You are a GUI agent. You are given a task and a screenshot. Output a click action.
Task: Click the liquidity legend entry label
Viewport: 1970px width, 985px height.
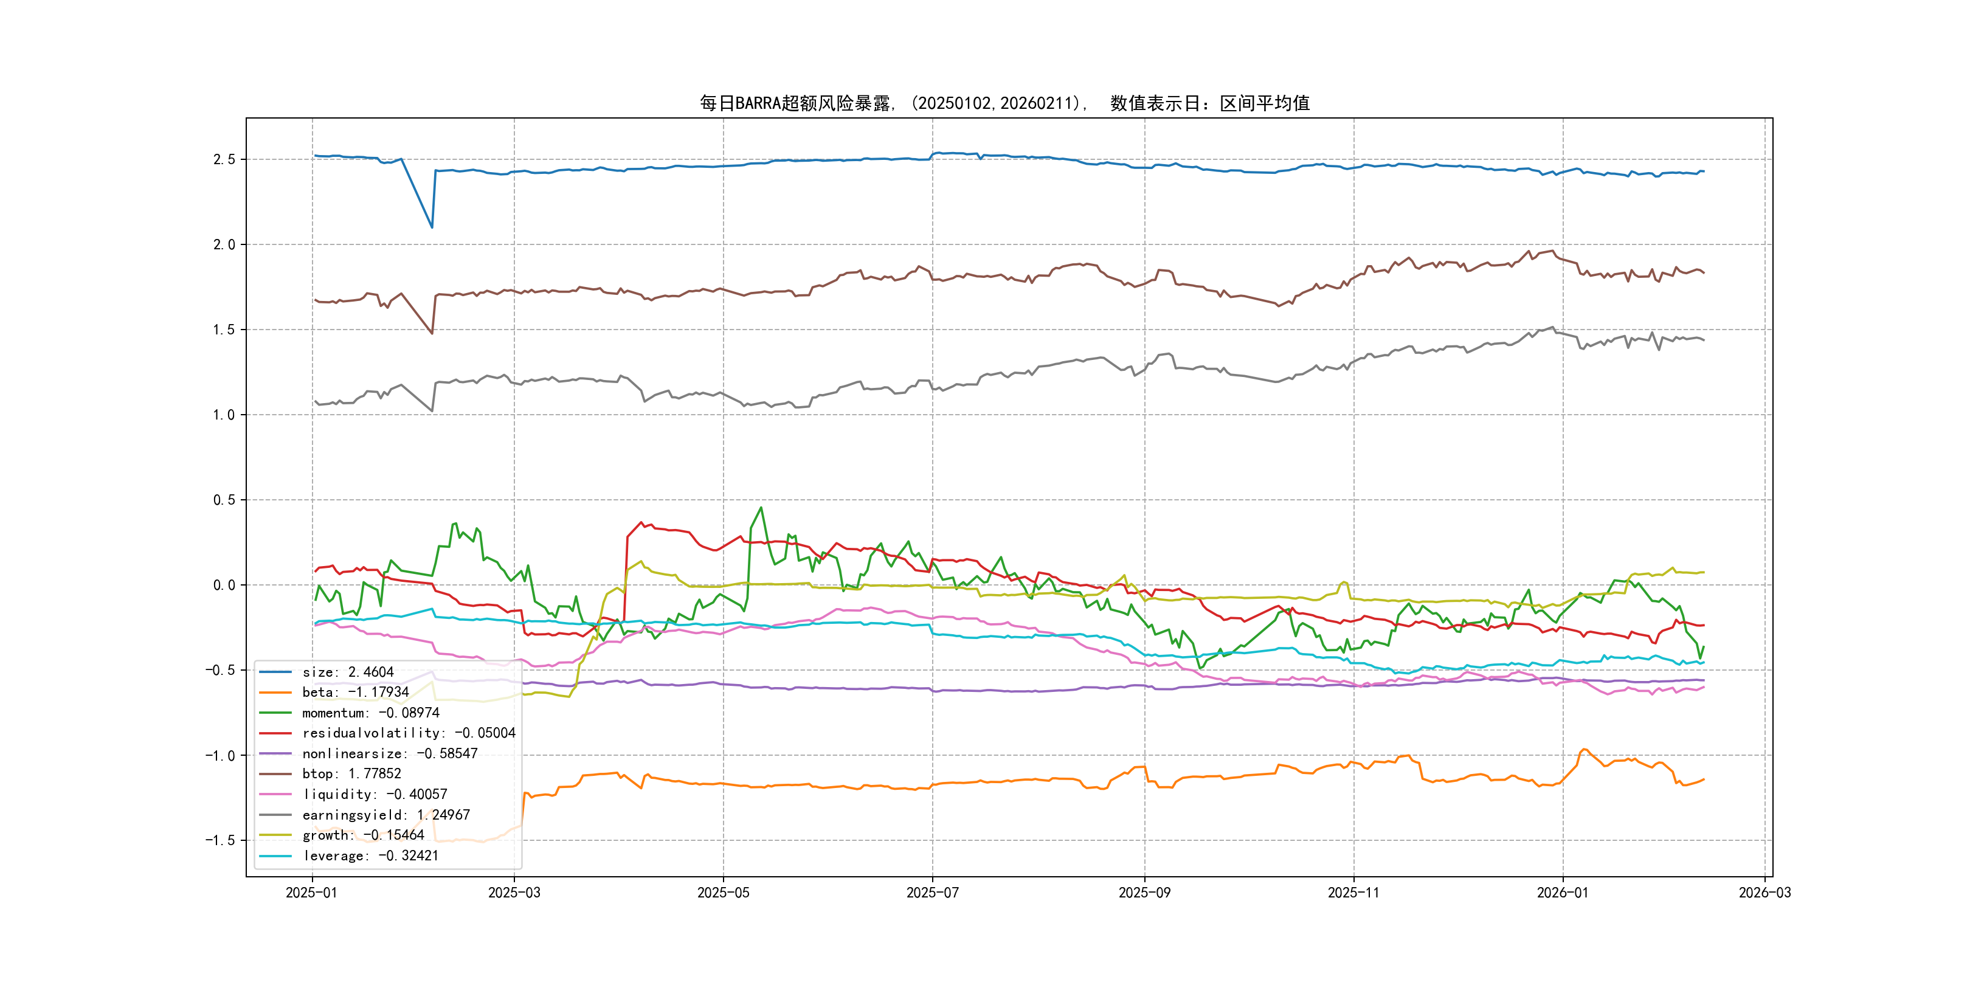click(x=375, y=795)
